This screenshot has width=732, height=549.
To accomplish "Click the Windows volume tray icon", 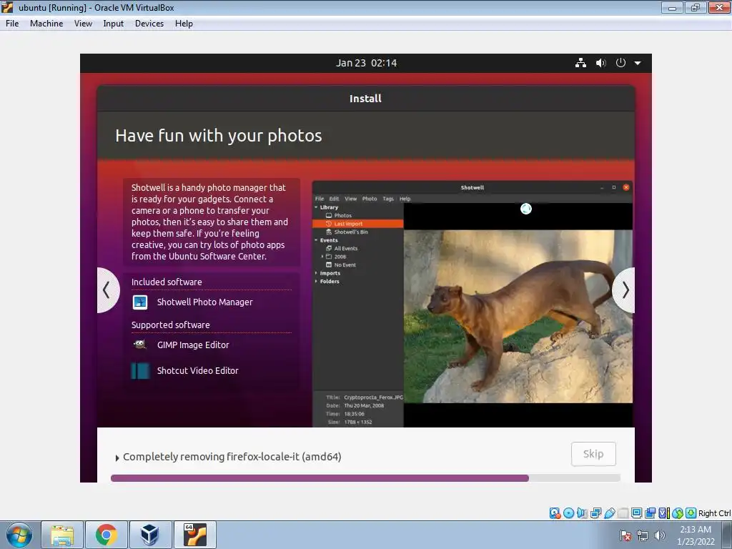I will click(x=660, y=535).
